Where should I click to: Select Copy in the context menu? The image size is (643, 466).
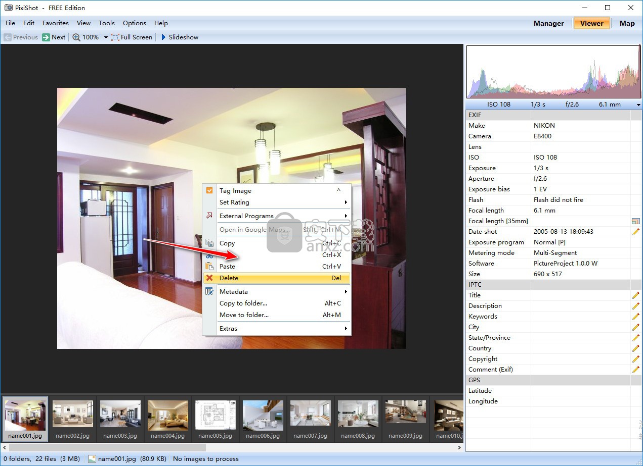point(276,243)
